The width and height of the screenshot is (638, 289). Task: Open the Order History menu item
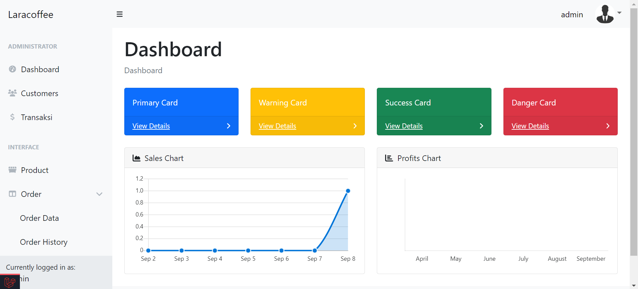click(44, 242)
